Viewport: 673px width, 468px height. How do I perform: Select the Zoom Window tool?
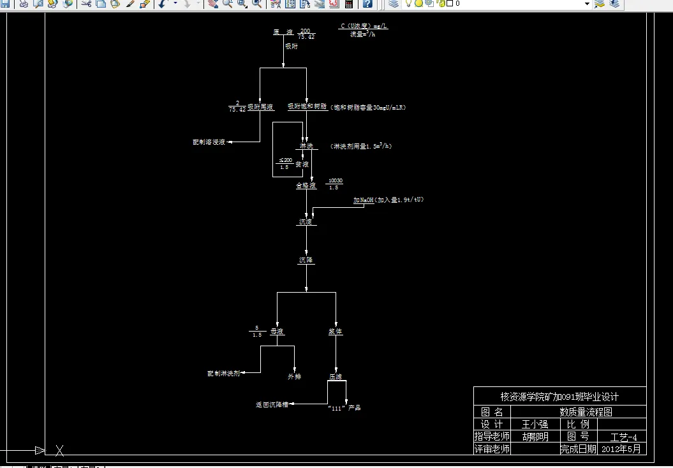242,3
